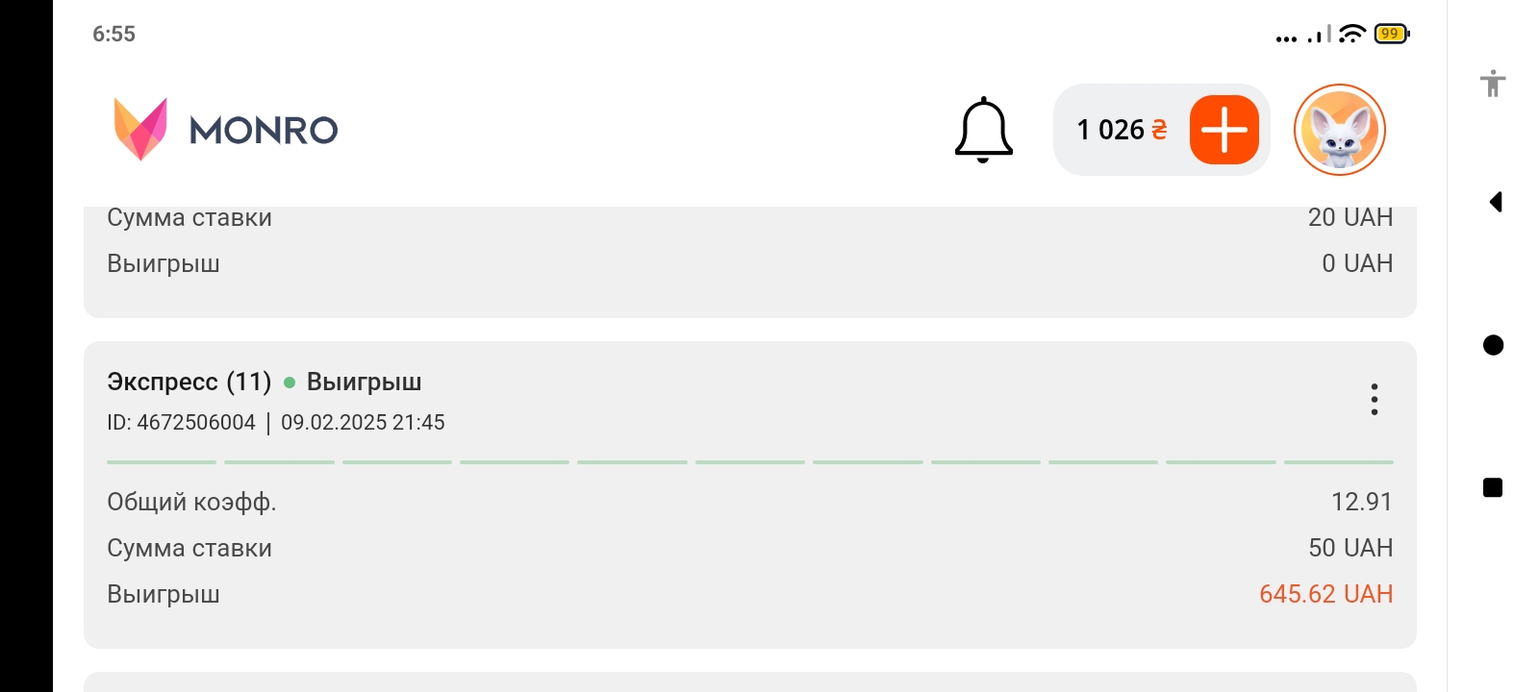
Task: Tap the Android accessibility figure icon
Action: (x=1493, y=84)
